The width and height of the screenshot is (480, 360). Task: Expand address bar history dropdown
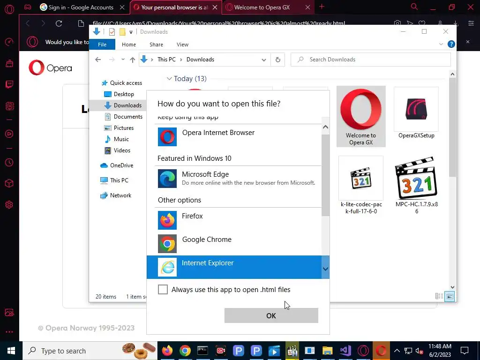click(263, 60)
